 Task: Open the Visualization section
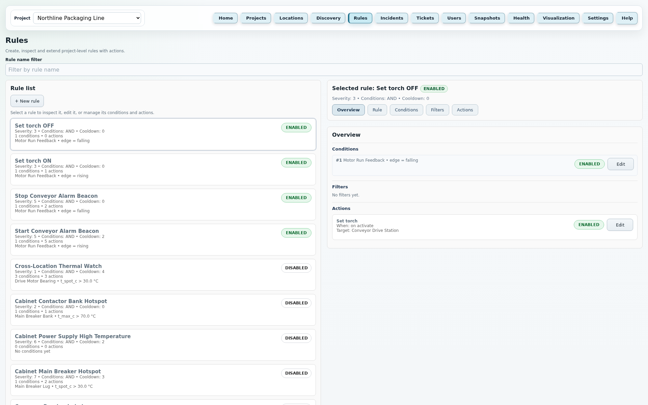click(x=558, y=18)
